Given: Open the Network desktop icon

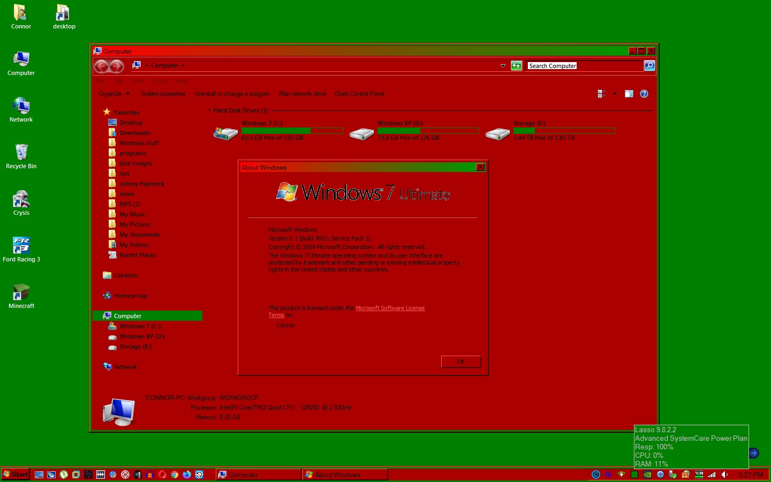Looking at the screenshot, I should click(21, 110).
